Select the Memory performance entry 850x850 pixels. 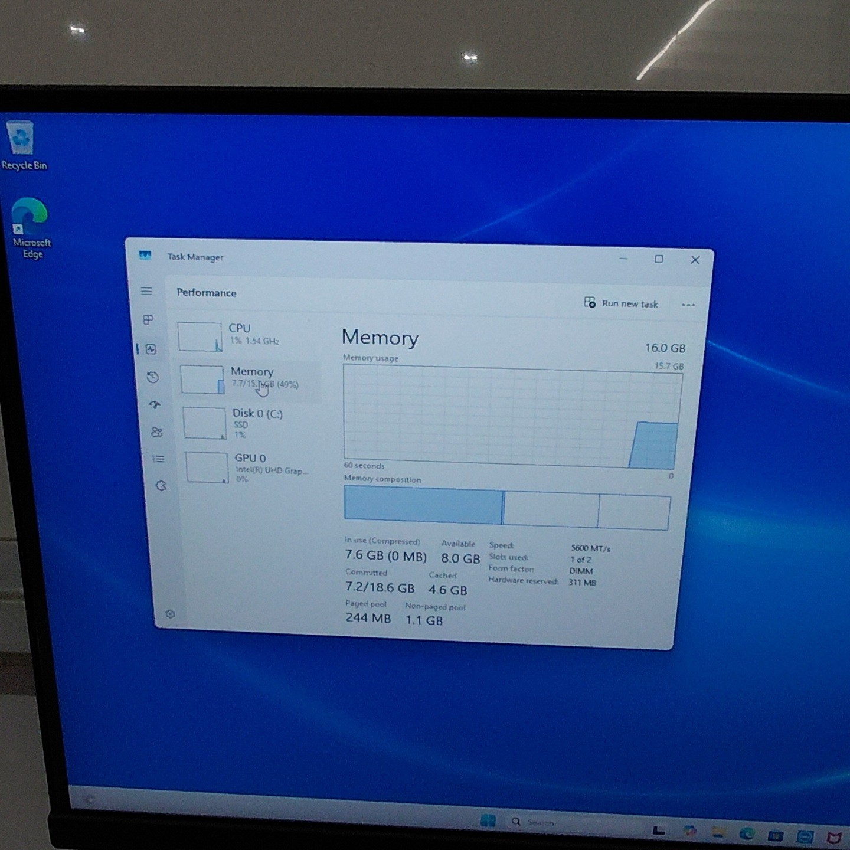click(x=250, y=378)
